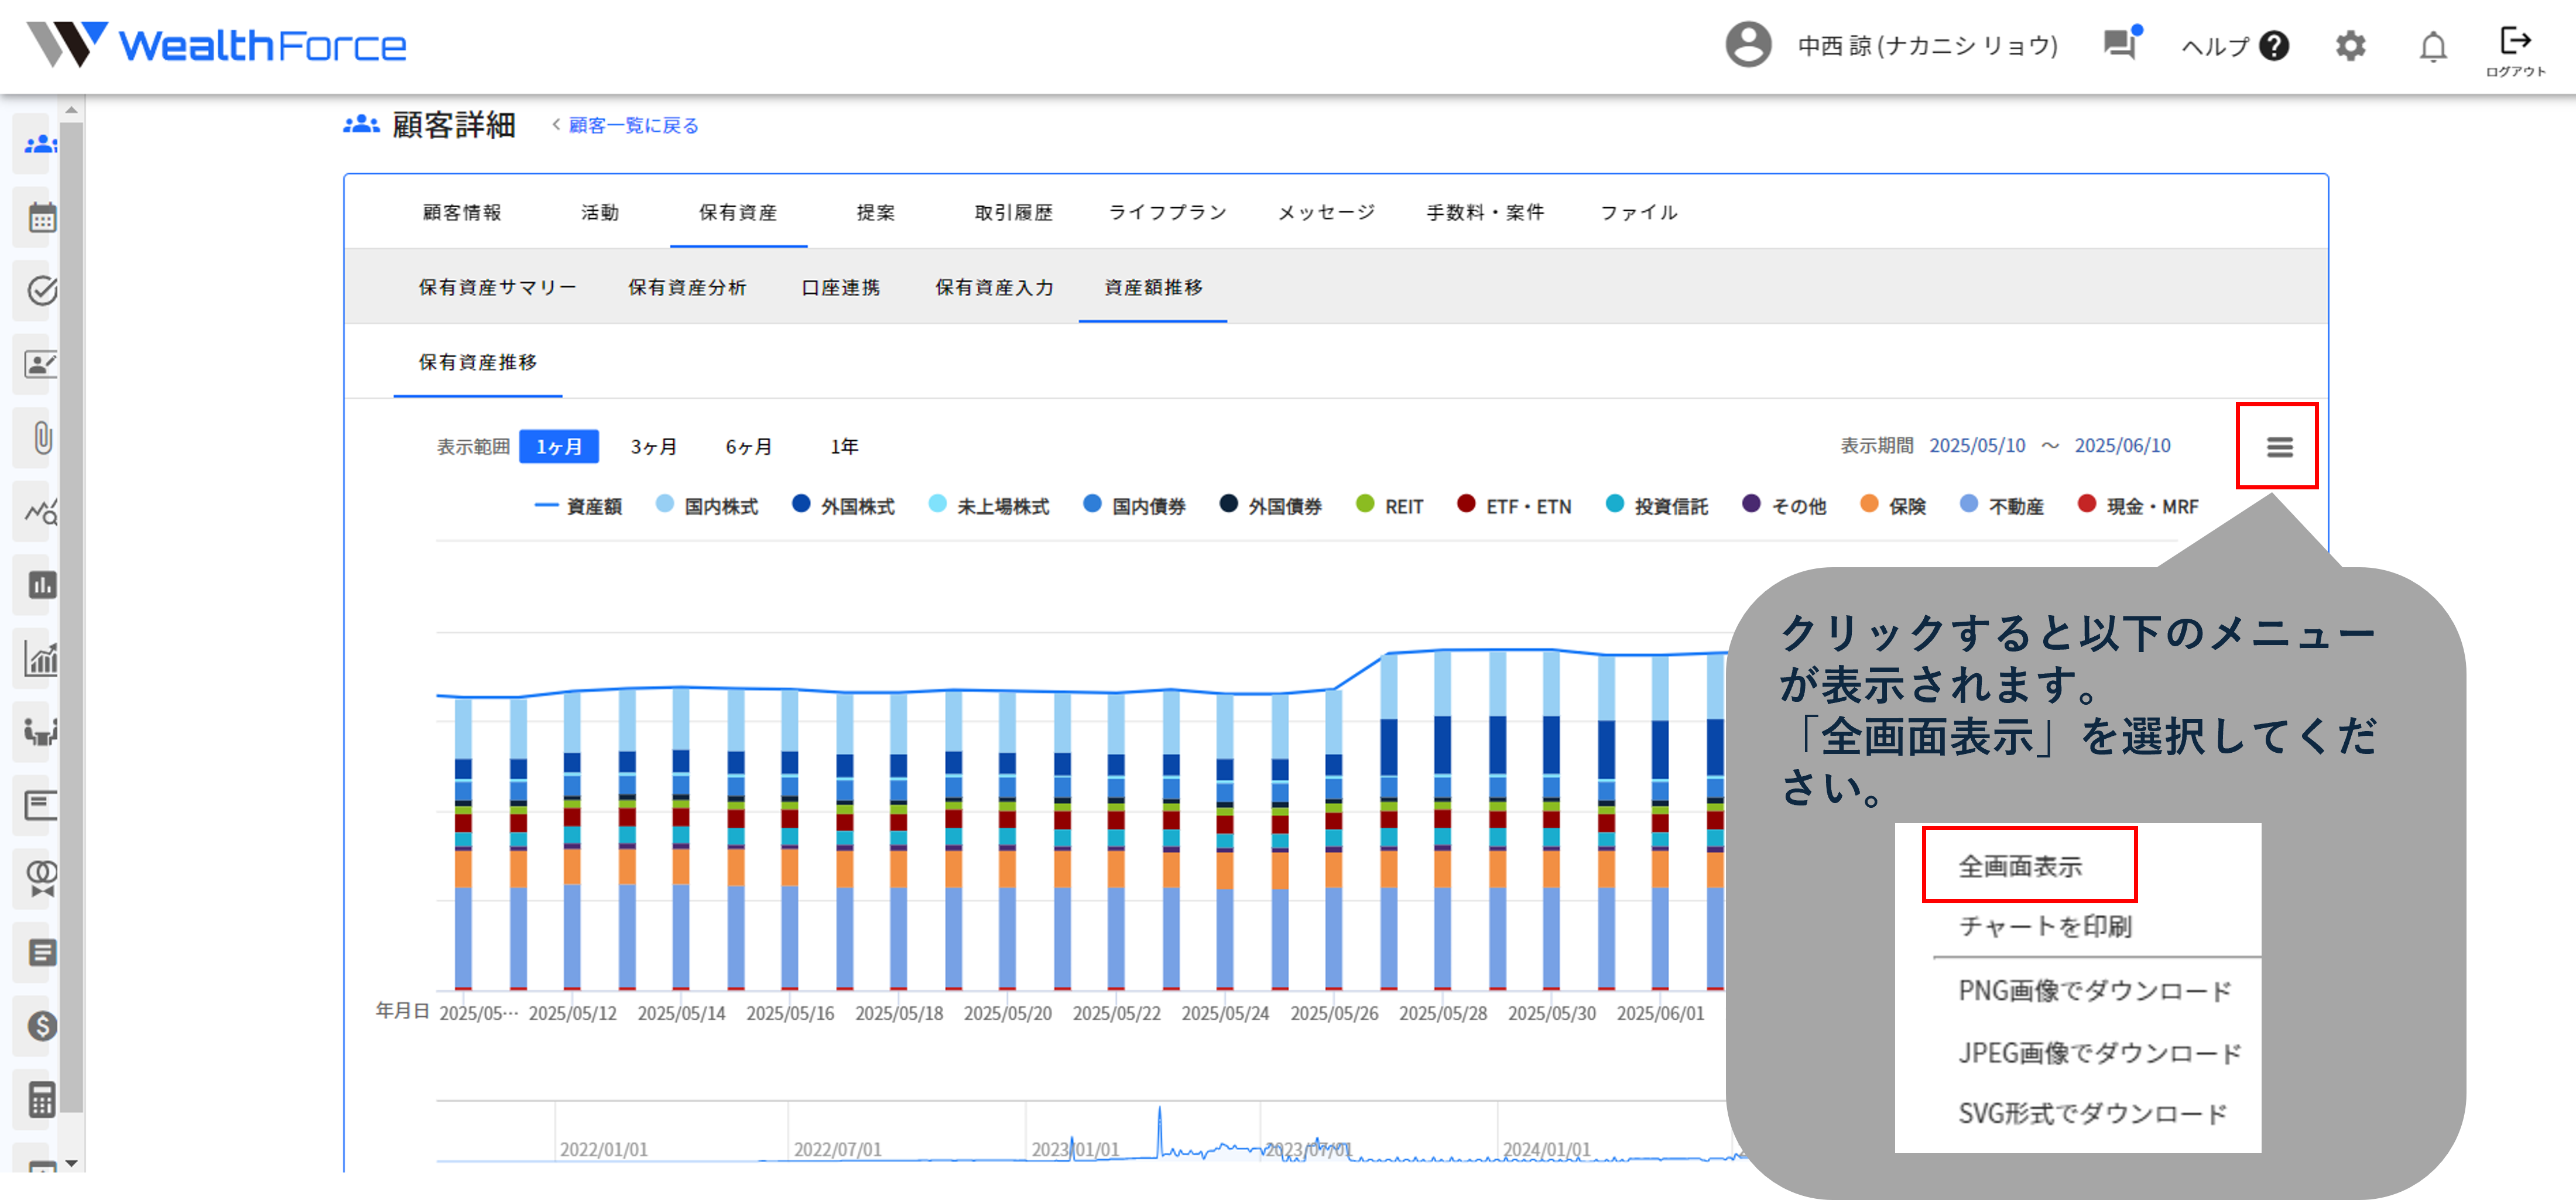This screenshot has width=2576, height=1200.
Task: Toggle the 保険 legend series
Action: pyautogui.click(x=1893, y=506)
